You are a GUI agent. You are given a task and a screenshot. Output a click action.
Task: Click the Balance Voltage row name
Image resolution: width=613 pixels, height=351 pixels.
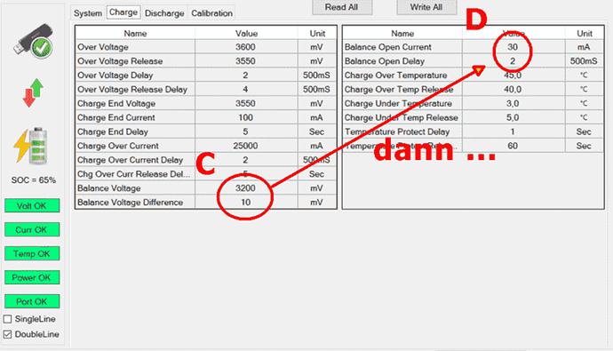108,188
